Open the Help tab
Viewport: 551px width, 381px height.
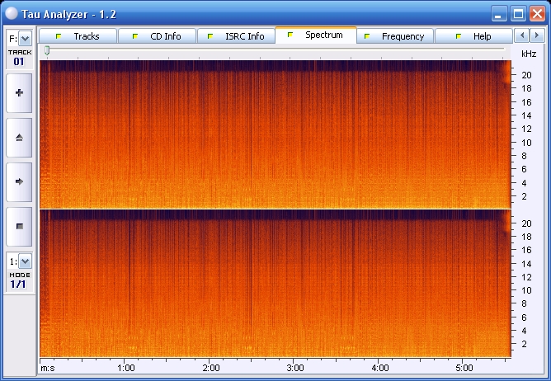pyautogui.click(x=473, y=36)
